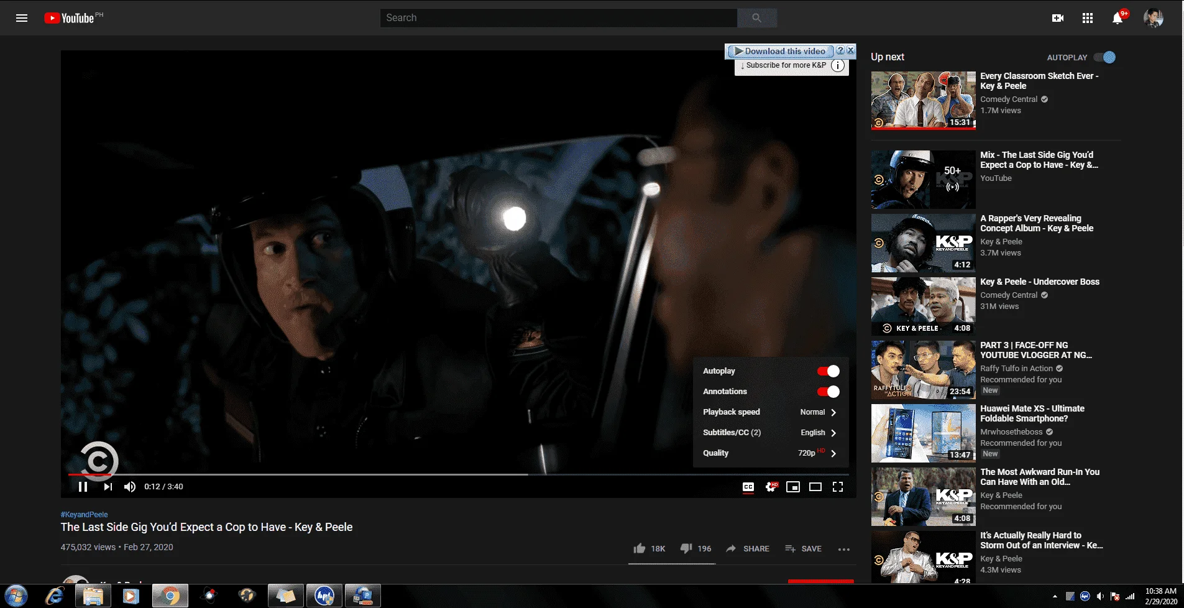1184x608 pixels.
Task: Open the create video camera icon
Action: pos(1057,18)
